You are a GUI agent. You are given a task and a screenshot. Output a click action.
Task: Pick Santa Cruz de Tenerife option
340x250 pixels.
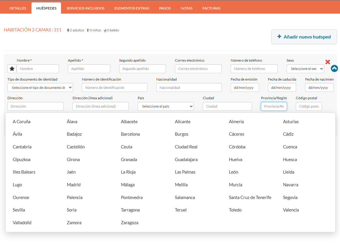point(250,198)
